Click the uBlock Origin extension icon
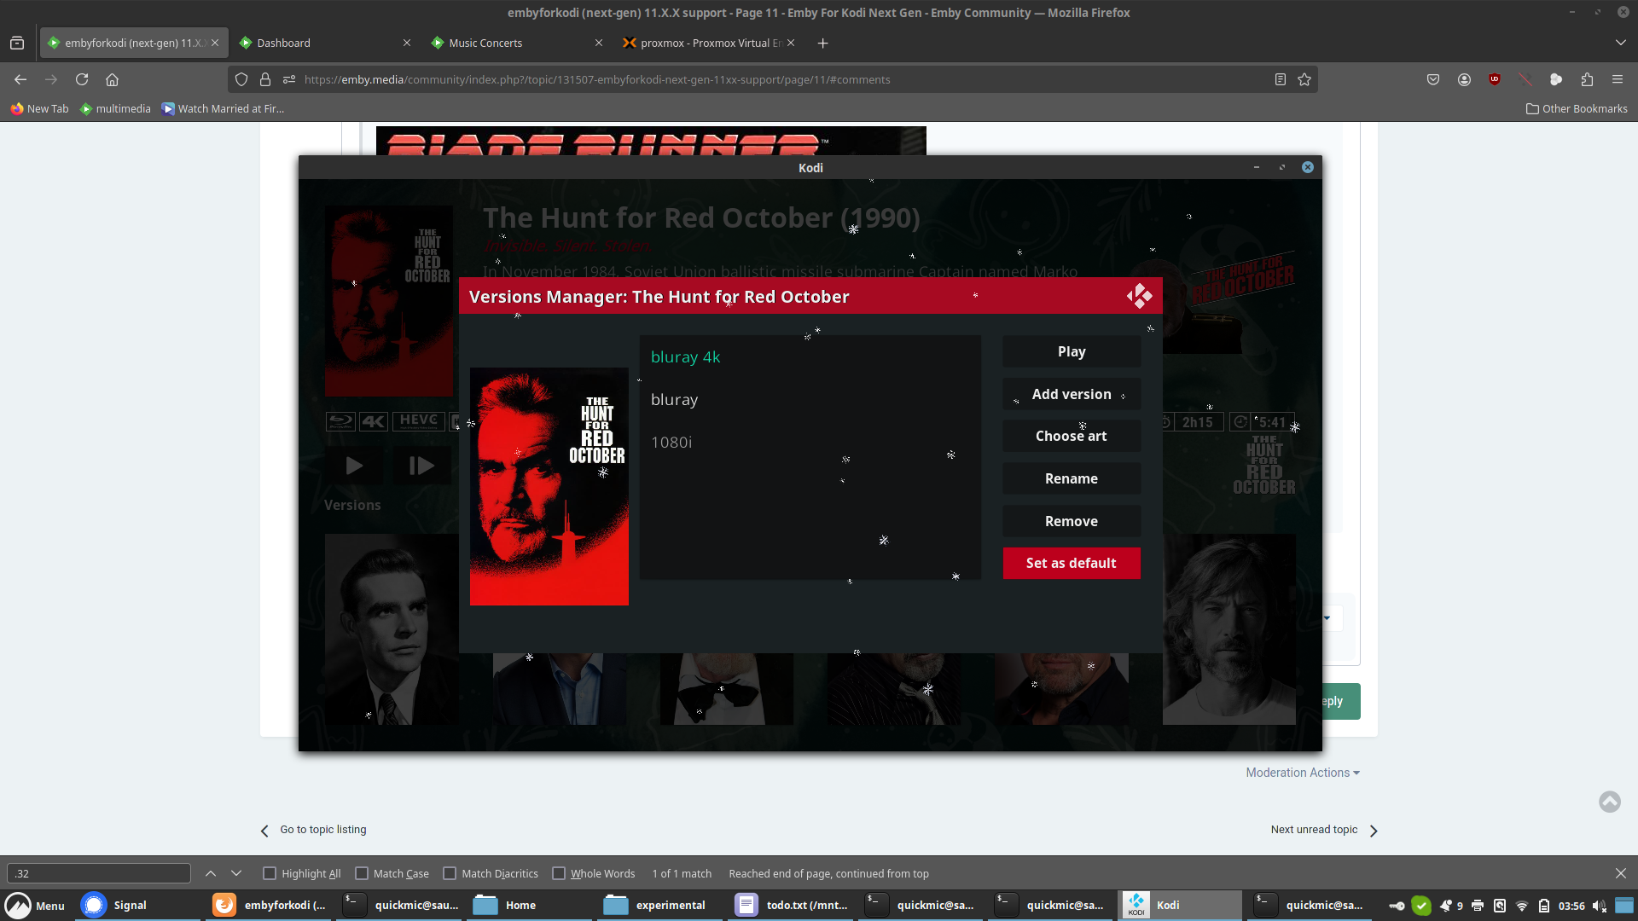1638x921 pixels. 1495,79
